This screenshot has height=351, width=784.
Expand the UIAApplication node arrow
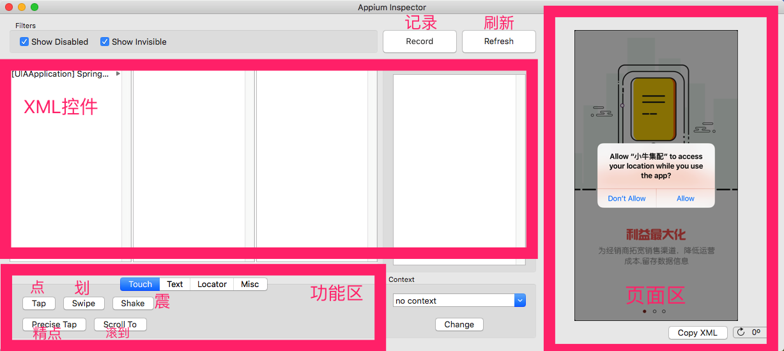pos(118,74)
